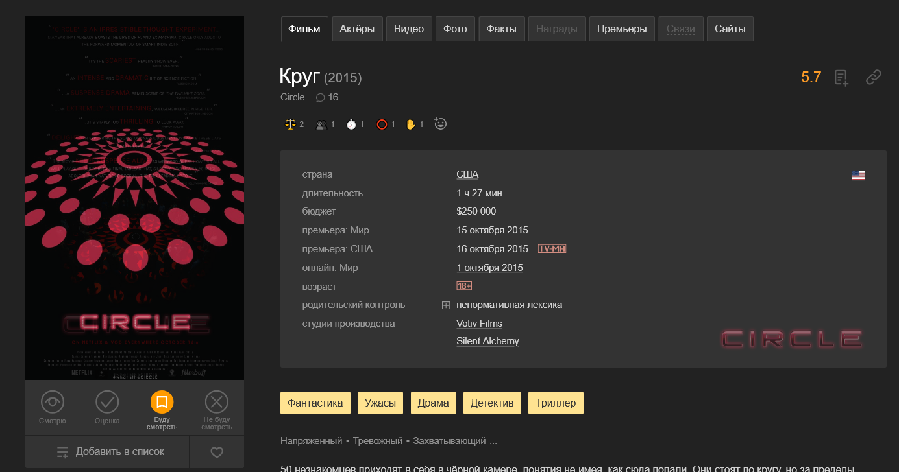Viewport: 899px width, 472px height.
Task: Select the Триллер genre tag
Action: [x=556, y=403]
